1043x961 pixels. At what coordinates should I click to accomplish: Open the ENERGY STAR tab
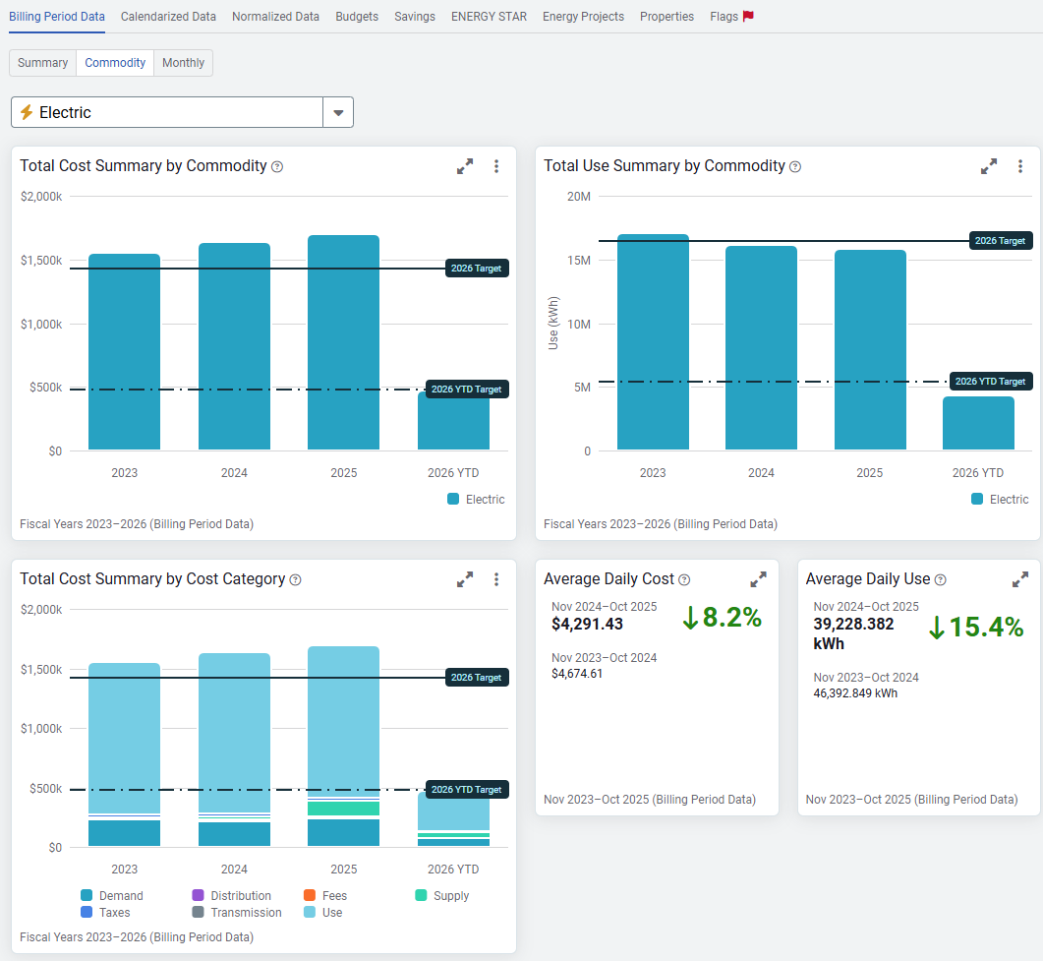coord(489,17)
